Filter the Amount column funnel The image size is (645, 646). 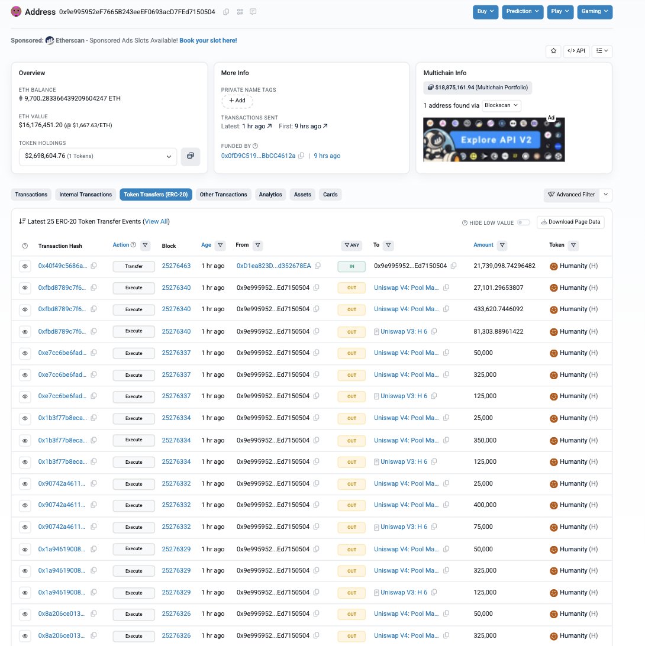click(x=502, y=245)
